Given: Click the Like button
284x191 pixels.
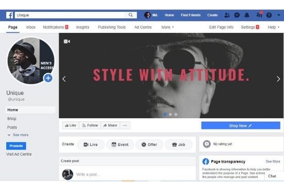Looking at the screenshot, I should coord(70,125).
